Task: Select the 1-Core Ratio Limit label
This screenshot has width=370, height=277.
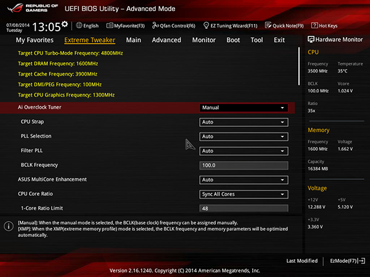Action: pyautogui.click(x=42, y=208)
